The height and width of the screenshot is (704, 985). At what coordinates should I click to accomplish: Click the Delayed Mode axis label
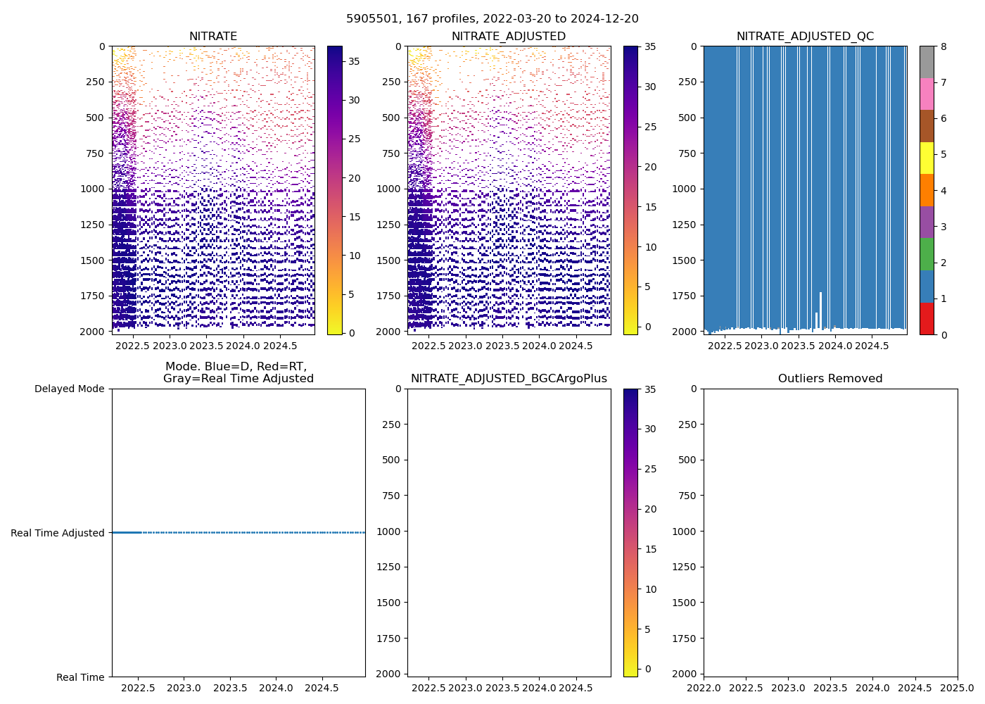pyautogui.click(x=69, y=389)
